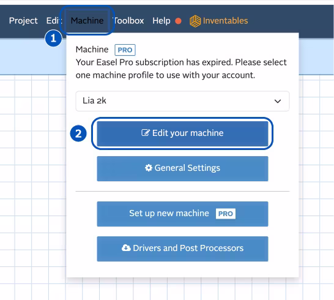Click the expired subscription message text
This screenshot has height=300, width=334.
click(181, 69)
